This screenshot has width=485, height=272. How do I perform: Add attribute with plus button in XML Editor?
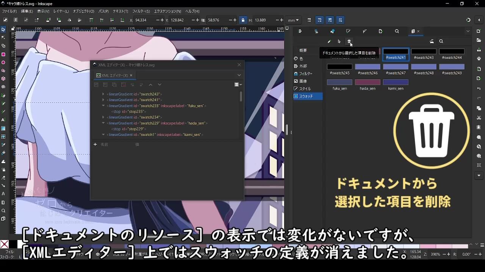coord(95,144)
